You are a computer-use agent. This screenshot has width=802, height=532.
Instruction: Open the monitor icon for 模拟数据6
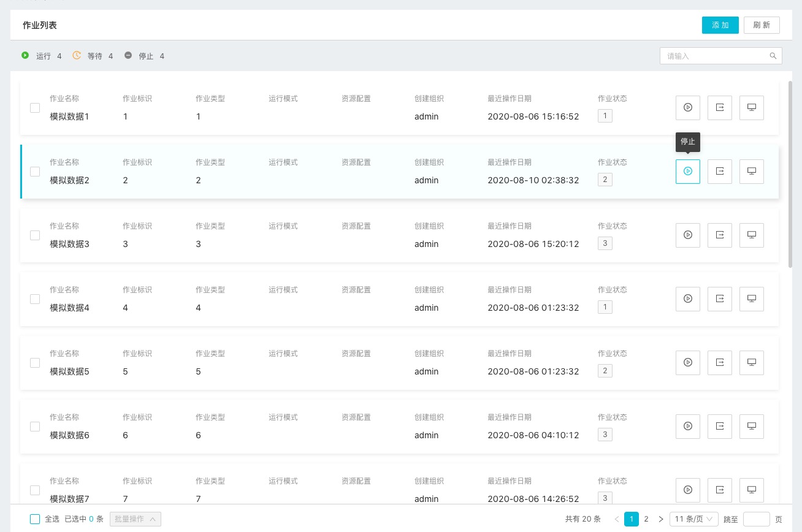coord(752,426)
